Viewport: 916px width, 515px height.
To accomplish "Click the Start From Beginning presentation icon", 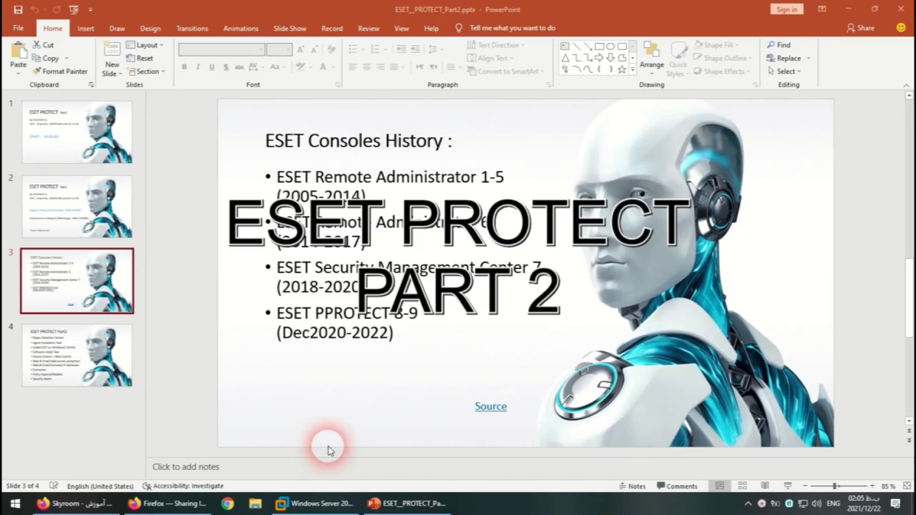I will tap(73, 9).
